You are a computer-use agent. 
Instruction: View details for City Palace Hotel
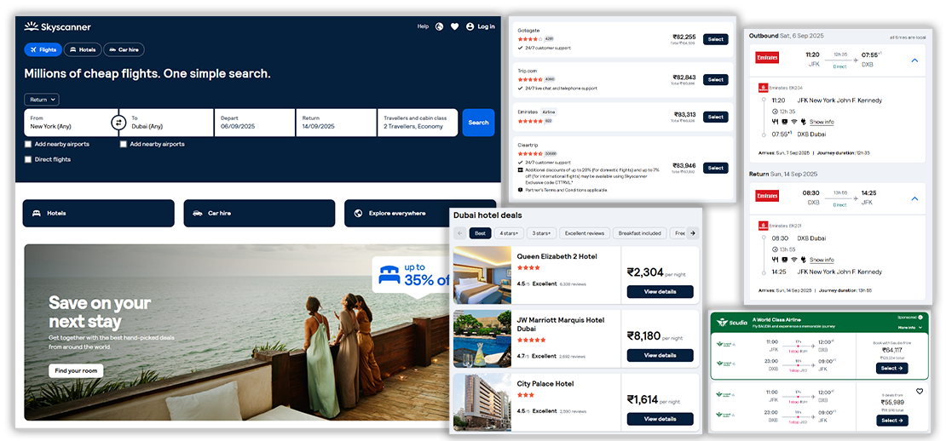[660, 419]
